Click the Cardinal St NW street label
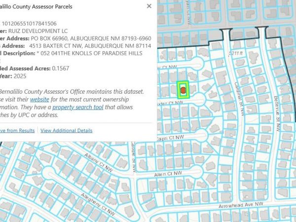296x222 pixels. [x=238, y=99]
